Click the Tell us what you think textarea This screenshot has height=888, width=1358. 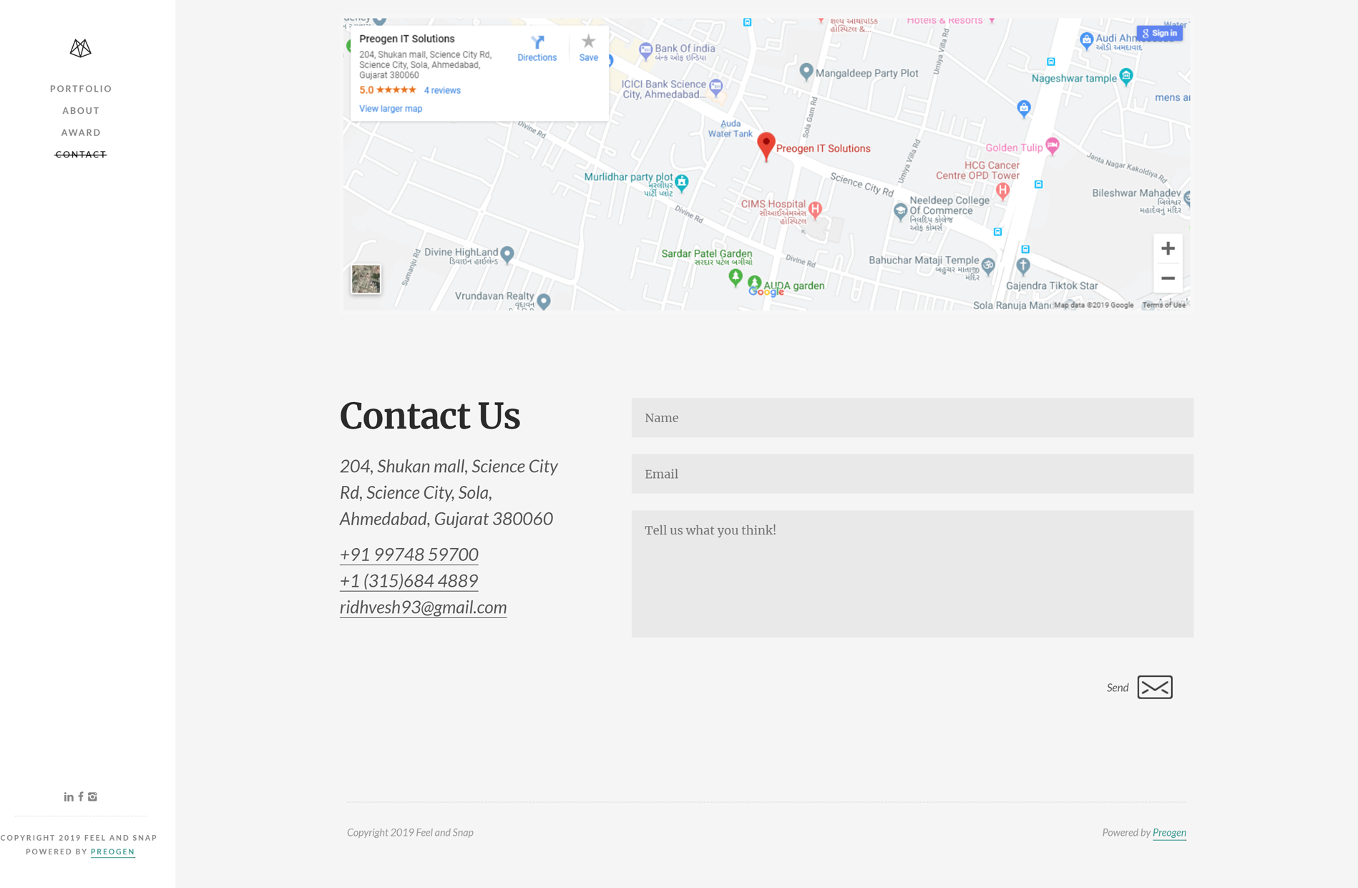912,574
